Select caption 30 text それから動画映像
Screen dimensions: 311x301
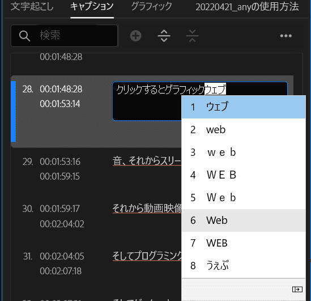point(147,208)
